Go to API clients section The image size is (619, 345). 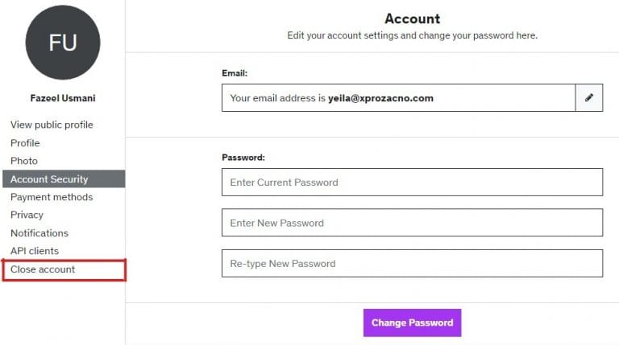[x=35, y=251]
